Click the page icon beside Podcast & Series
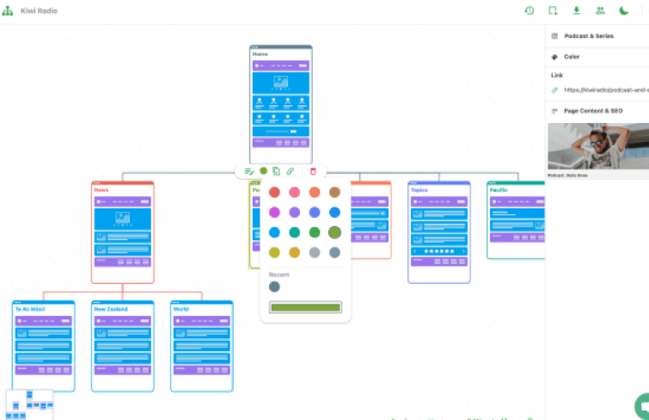The width and height of the screenshot is (649, 420). 554,36
